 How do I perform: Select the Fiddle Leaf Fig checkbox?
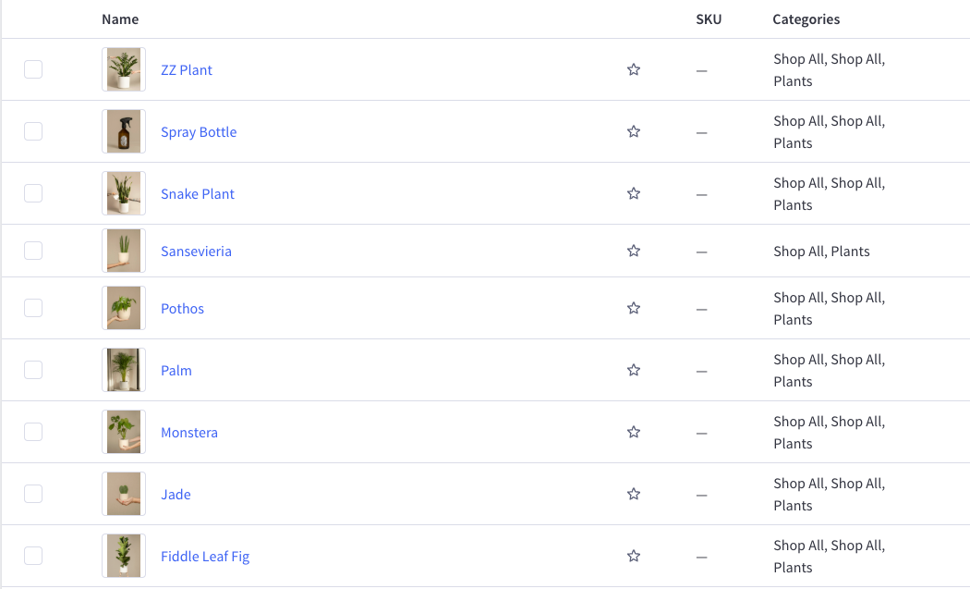[33, 556]
